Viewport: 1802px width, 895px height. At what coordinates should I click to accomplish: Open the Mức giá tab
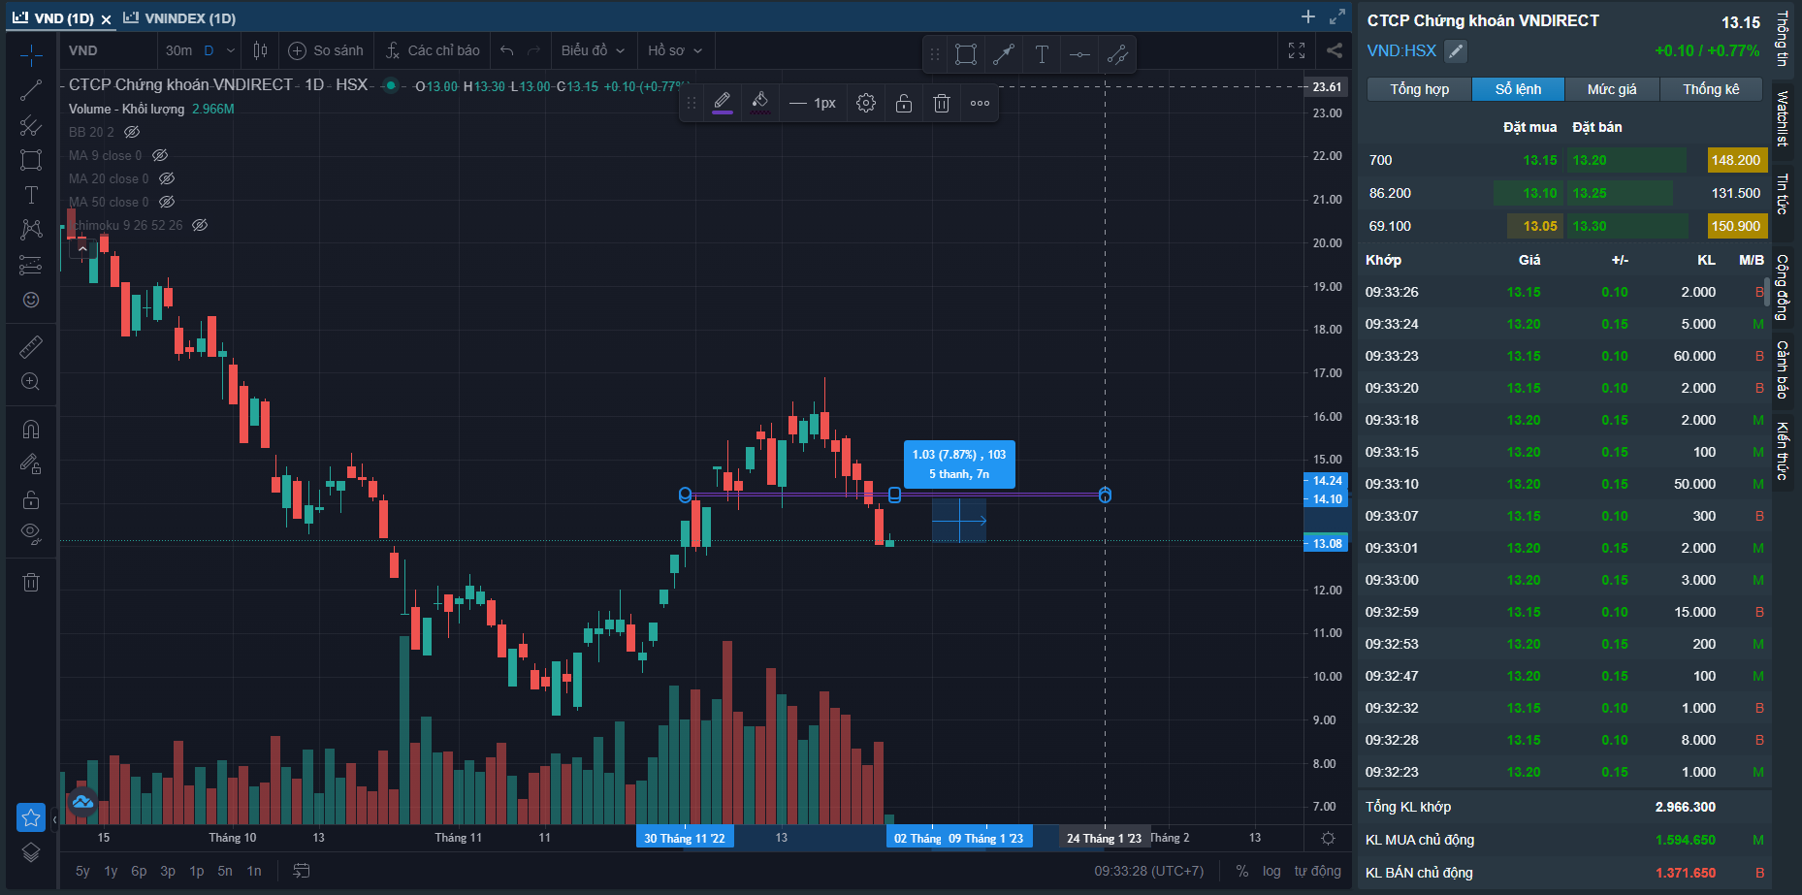click(1612, 89)
